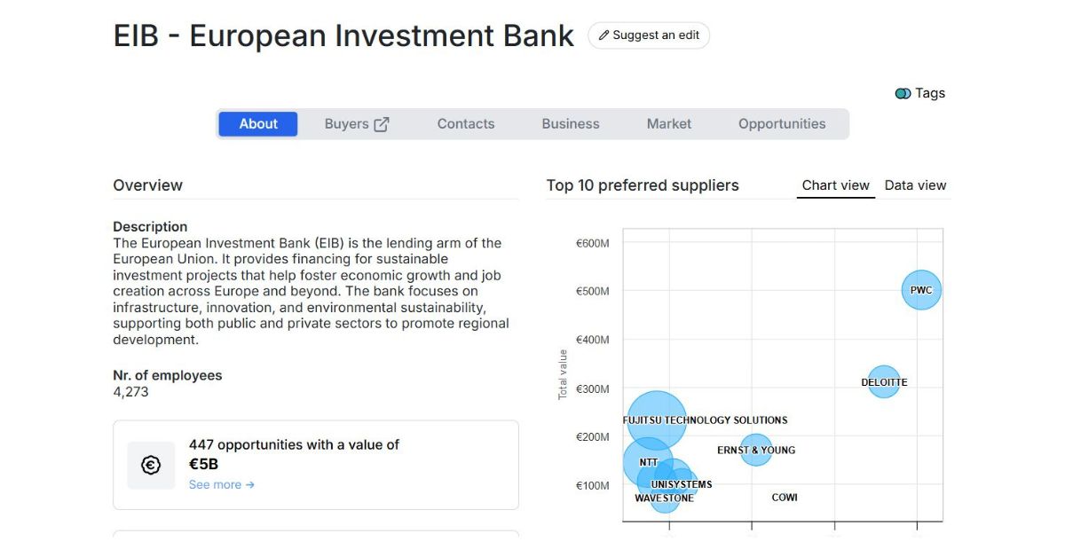This screenshot has width=1065, height=557.
Task: Click the COWI label in chart
Action: (x=785, y=498)
